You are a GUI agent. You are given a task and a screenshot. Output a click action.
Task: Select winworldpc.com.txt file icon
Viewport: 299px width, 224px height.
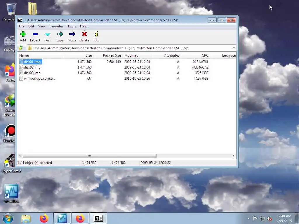21,78
